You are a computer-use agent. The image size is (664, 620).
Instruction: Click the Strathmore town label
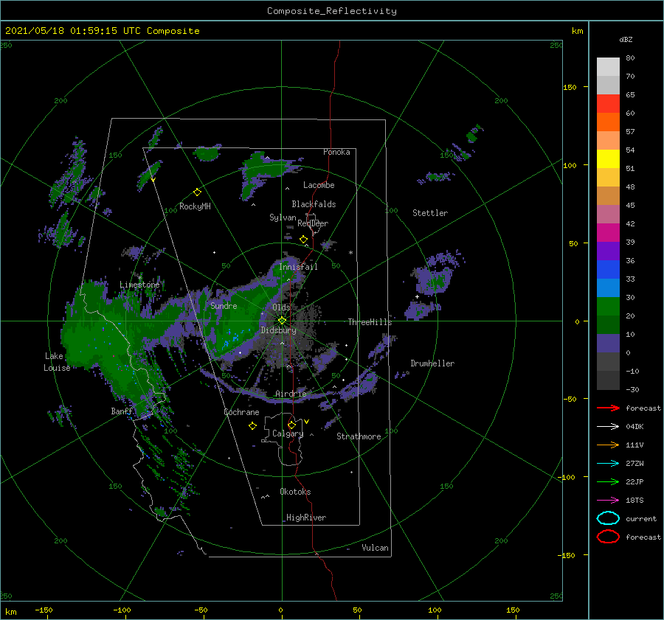pyautogui.click(x=359, y=436)
